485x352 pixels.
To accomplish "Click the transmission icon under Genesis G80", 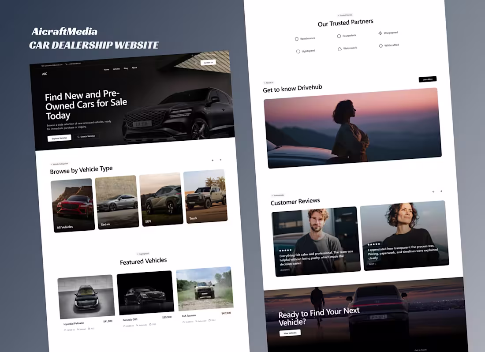I will (137, 326).
